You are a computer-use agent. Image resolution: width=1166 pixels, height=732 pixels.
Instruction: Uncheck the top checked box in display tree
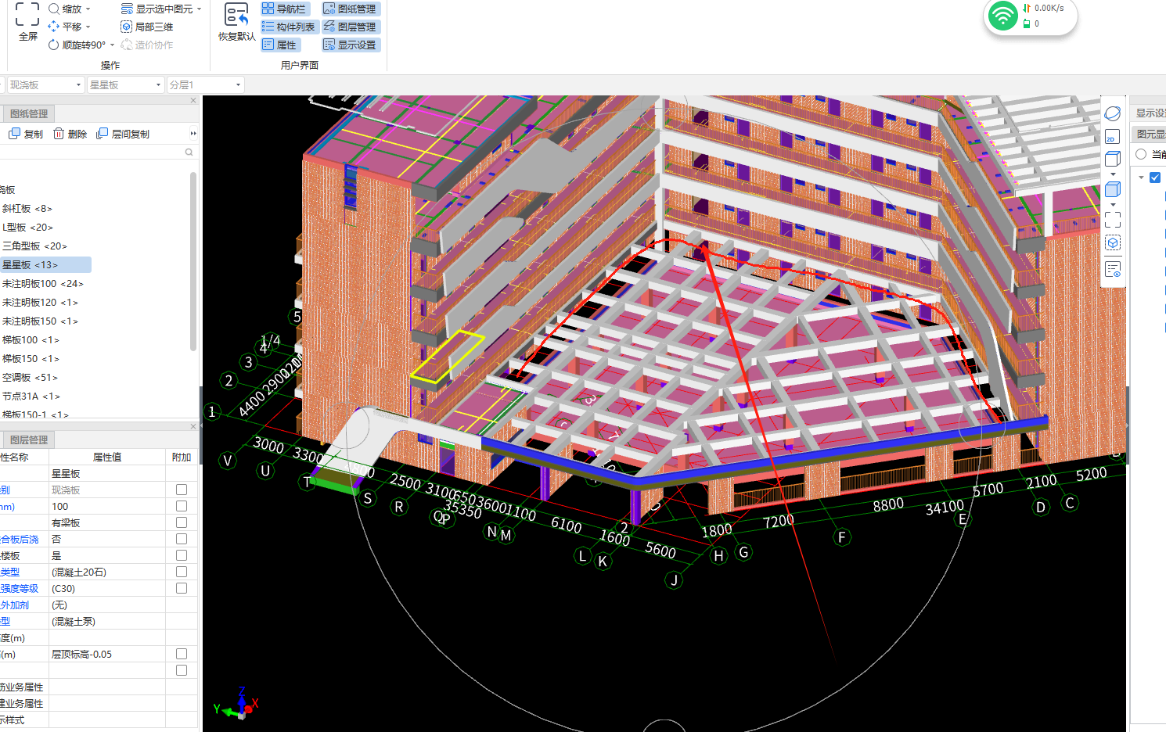click(x=1155, y=178)
